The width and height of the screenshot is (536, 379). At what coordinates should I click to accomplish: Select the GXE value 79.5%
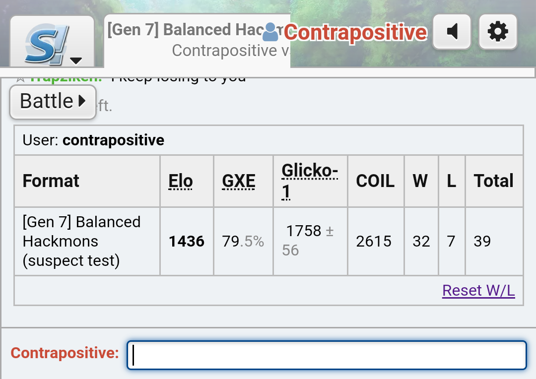pos(243,242)
